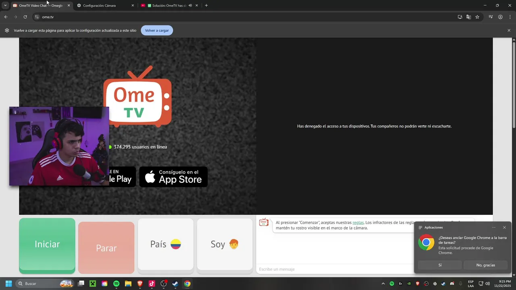Click the streamer webcam overlay
Screen dimensions: 516x290
coord(59,146)
